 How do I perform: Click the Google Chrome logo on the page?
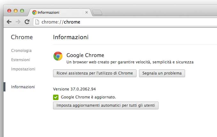(58, 56)
